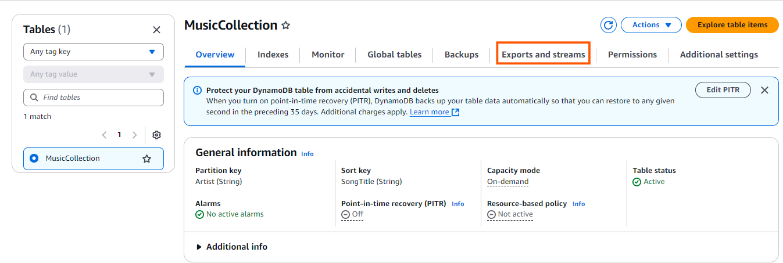Focus the Find tables search field
The height and width of the screenshot is (263, 783).
(94, 98)
